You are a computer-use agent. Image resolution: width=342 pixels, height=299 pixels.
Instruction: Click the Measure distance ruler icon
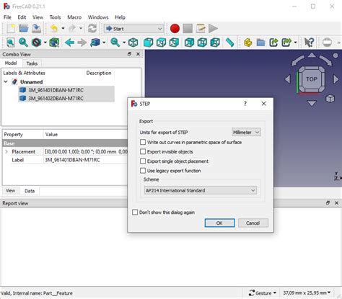[230, 43]
